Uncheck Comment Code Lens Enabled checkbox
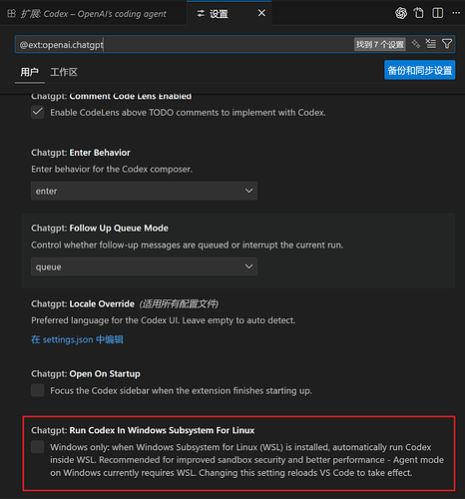465x499 pixels. pos(38,112)
